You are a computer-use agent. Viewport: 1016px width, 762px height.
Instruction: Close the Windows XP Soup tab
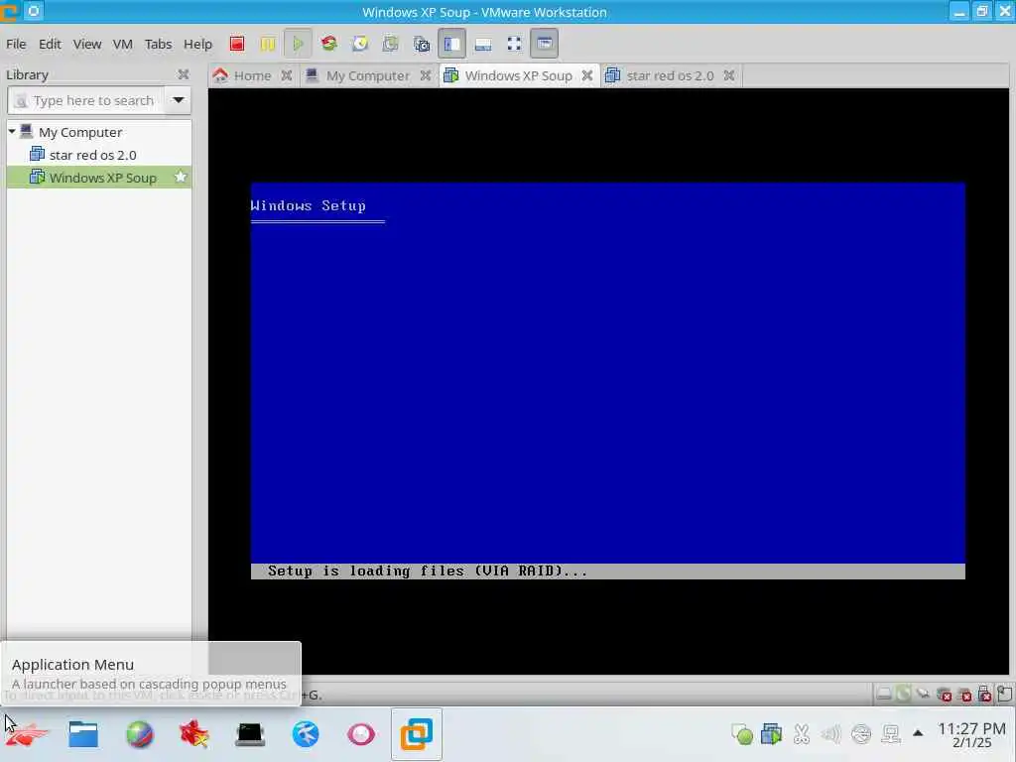587,75
